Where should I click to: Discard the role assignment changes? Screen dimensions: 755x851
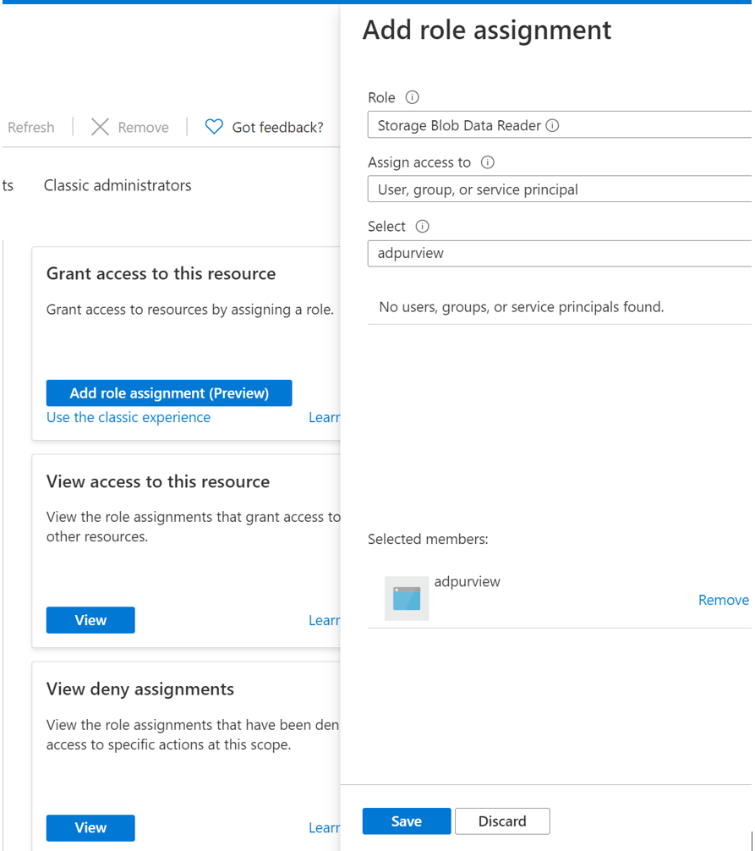pyautogui.click(x=502, y=821)
